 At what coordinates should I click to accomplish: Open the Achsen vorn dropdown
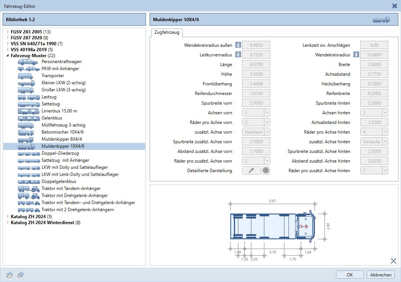pos(267,113)
